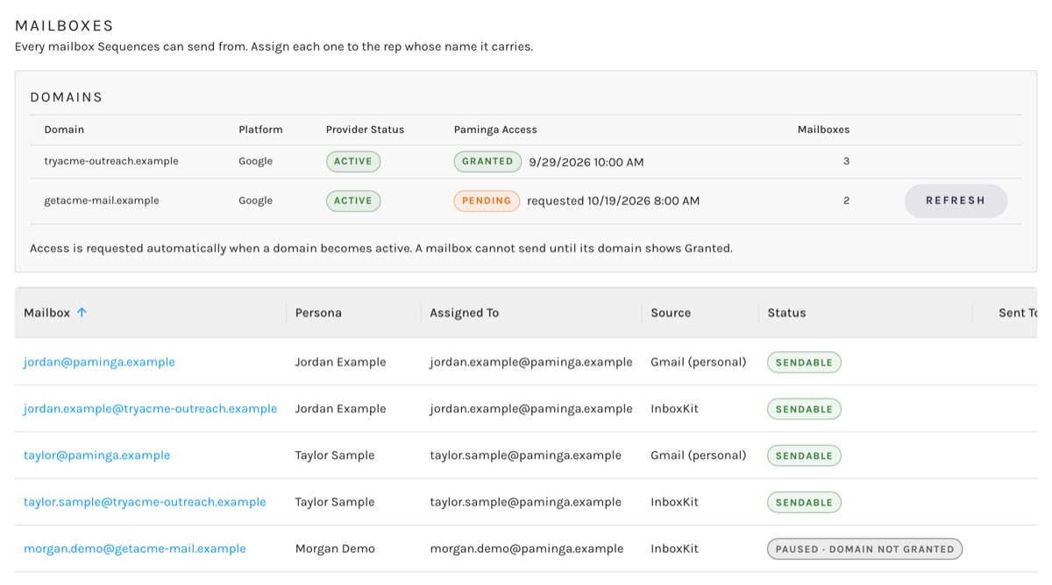Click ACTIVE badge for getacme-mail.example

click(x=353, y=201)
